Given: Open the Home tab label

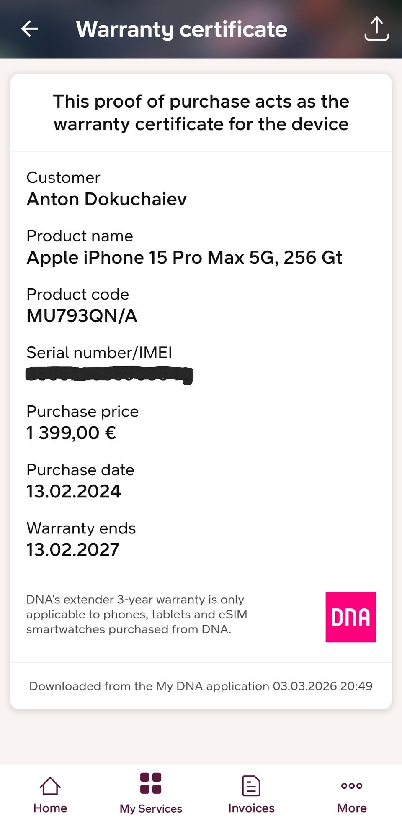Looking at the screenshot, I should (x=50, y=808).
